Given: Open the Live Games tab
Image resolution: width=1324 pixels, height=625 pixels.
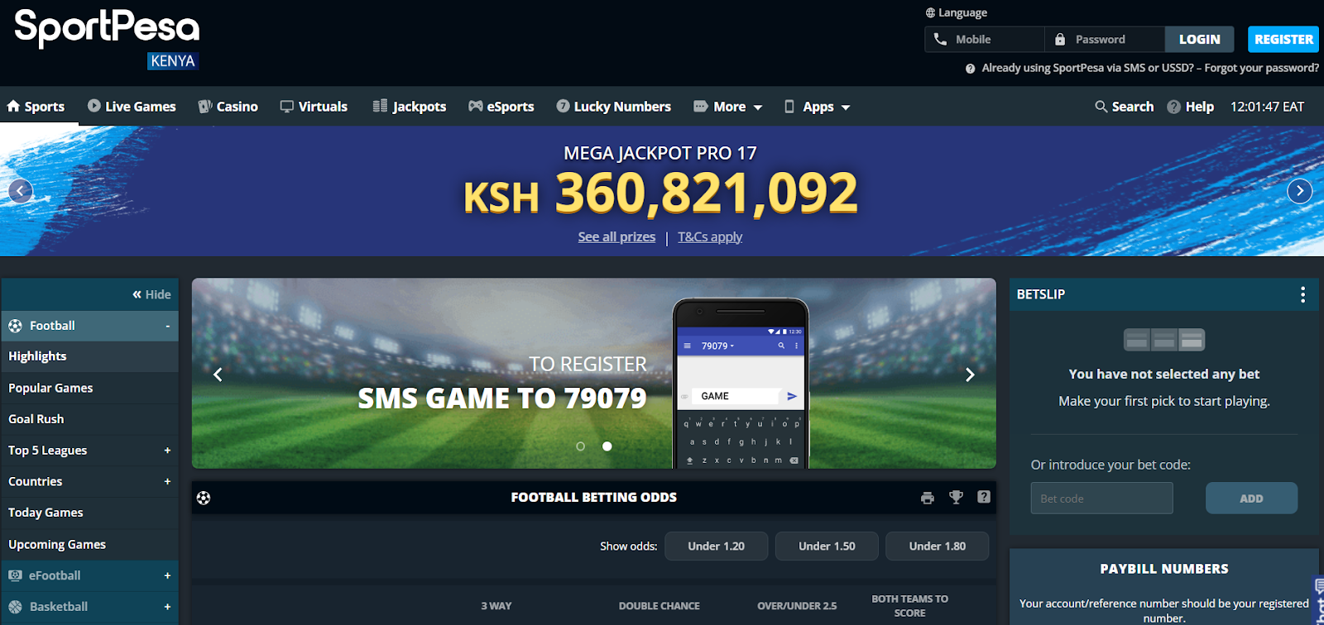Looking at the screenshot, I should [x=132, y=107].
